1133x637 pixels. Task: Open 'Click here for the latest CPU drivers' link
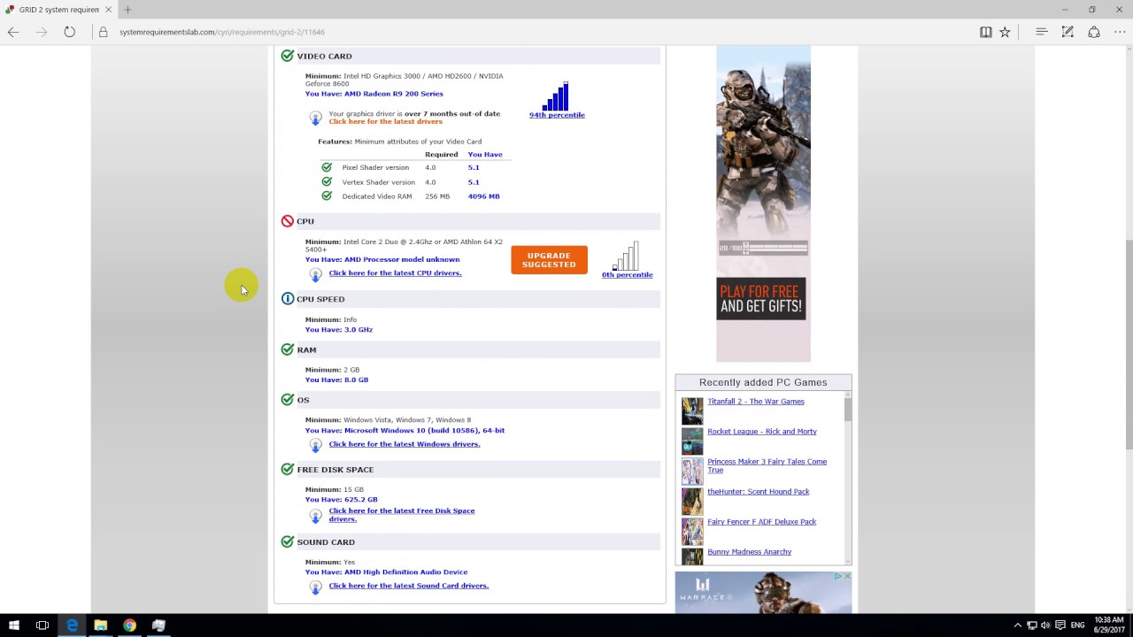(395, 272)
